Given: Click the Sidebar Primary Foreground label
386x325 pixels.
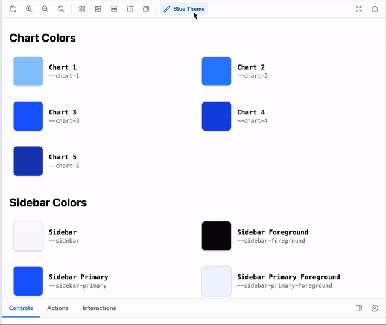Looking at the screenshot, I should click(x=288, y=277).
